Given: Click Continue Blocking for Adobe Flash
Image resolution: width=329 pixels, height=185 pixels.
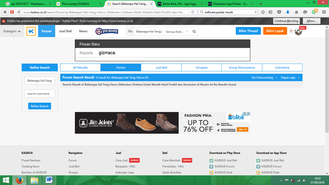Looking at the screenshot, I should tap(286, 21).
